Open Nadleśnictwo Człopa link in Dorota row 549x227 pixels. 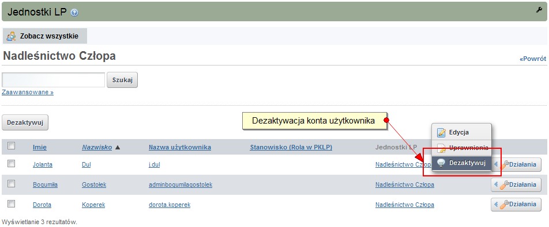pos(405,205)
